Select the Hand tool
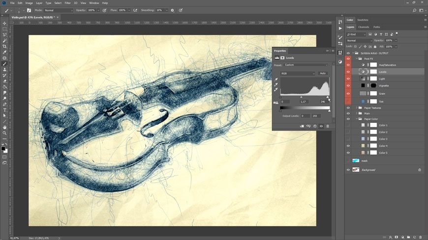 4,127
